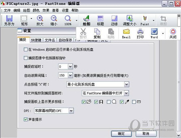
Task: Open the 捕捉前延时 seconds dropdown
Action: [70, 66]
